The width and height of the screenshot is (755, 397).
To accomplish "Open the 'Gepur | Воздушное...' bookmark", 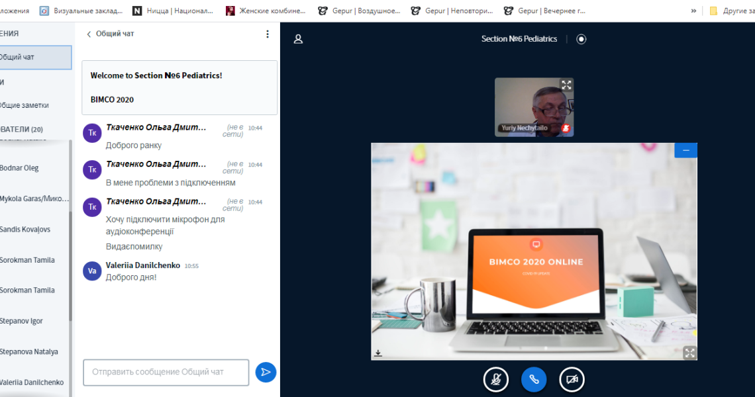I will pos(359,11).
